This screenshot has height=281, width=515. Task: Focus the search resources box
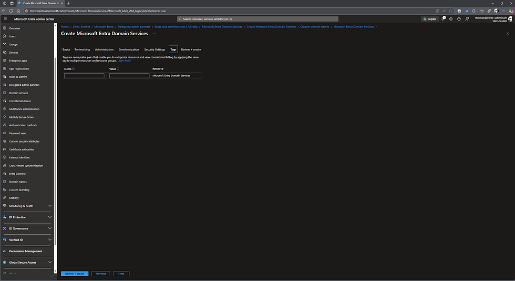click(x=257, y=19)
